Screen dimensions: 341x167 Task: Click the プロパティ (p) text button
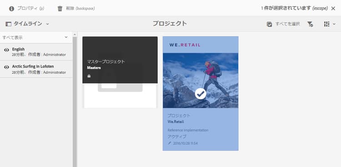point(30,9)
